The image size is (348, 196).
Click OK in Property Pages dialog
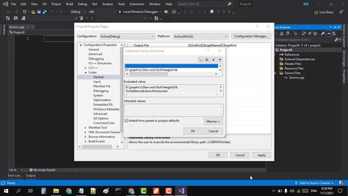tap(217, 155)
